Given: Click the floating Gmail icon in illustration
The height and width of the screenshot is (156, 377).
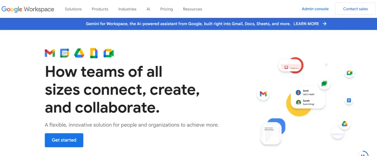Looking at the screenshot, I should pos(263,94).
